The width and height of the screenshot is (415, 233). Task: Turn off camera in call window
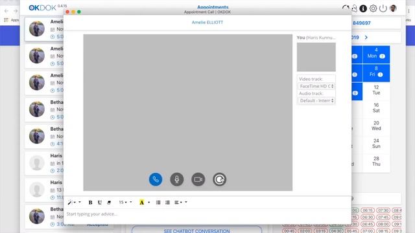198,179
